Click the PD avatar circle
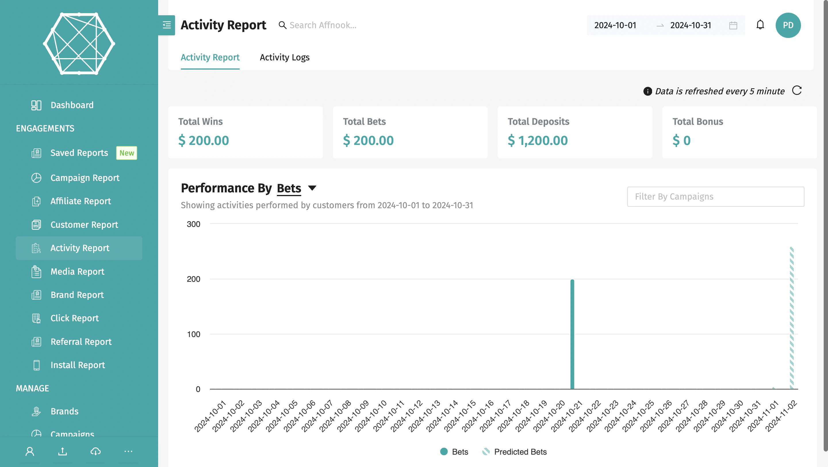 [788, 25]
